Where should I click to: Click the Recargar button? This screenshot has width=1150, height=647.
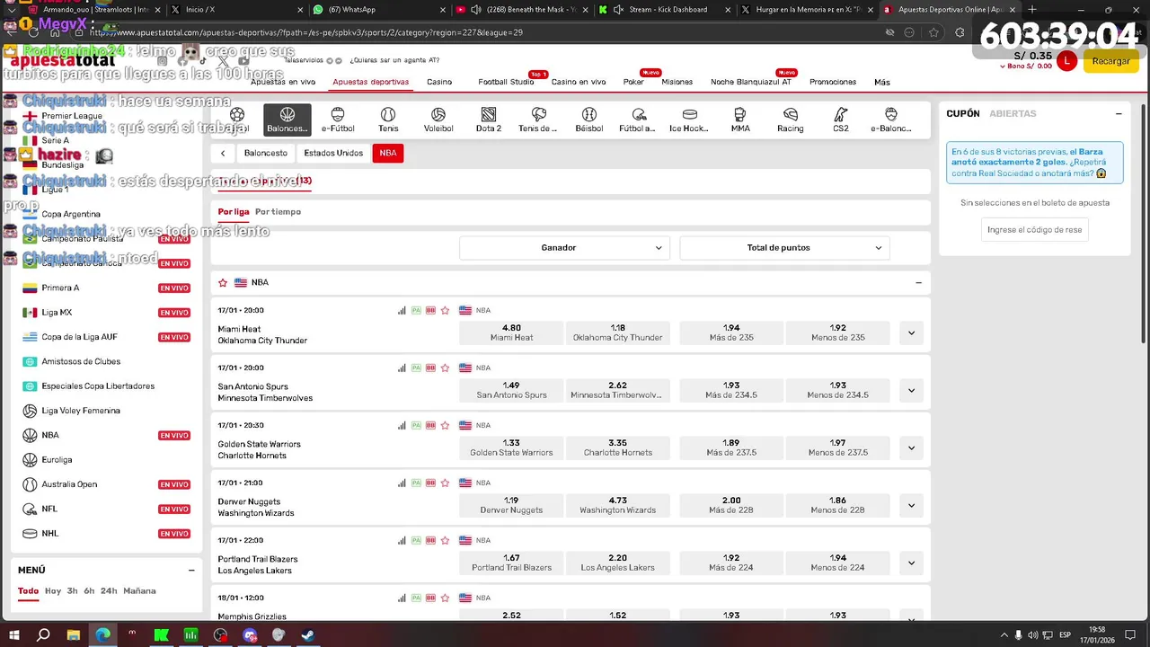1111,61
